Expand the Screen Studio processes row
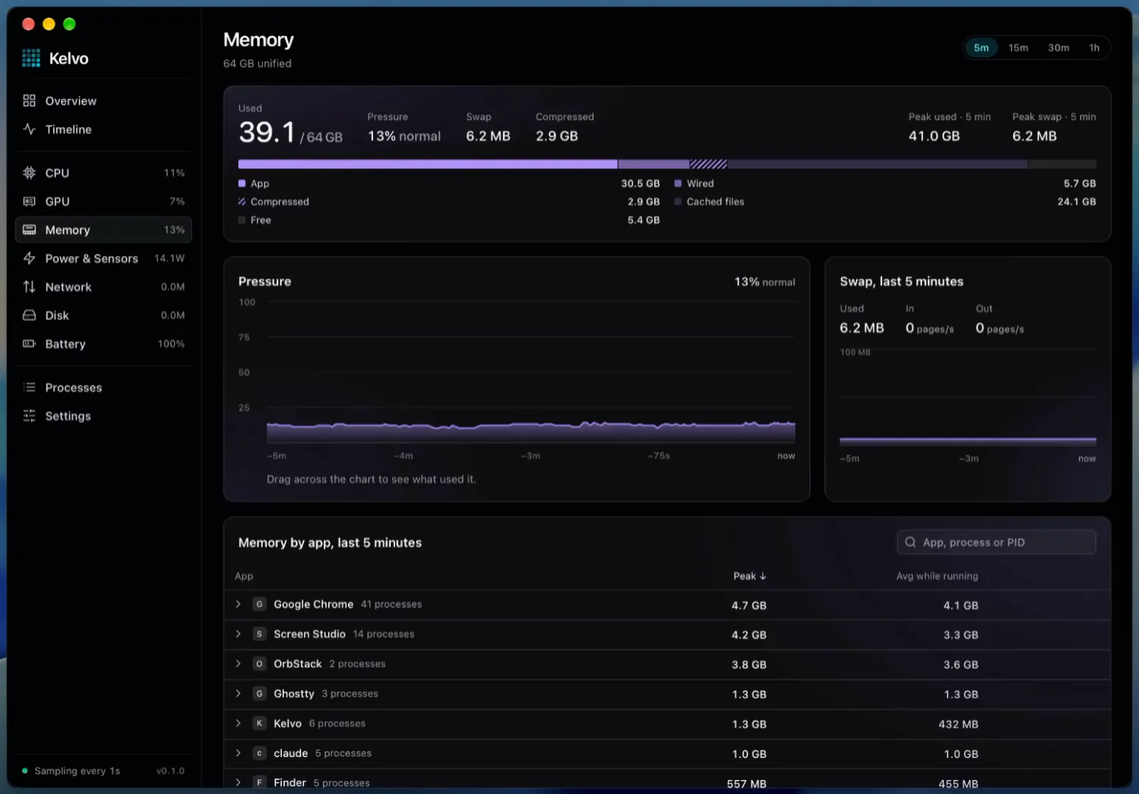 pyautogui.click(x=238, y=634)
